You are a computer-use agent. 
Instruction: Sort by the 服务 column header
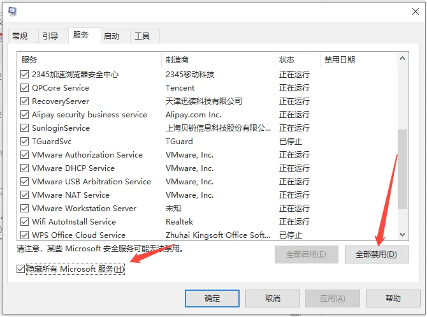click(89, 60)
